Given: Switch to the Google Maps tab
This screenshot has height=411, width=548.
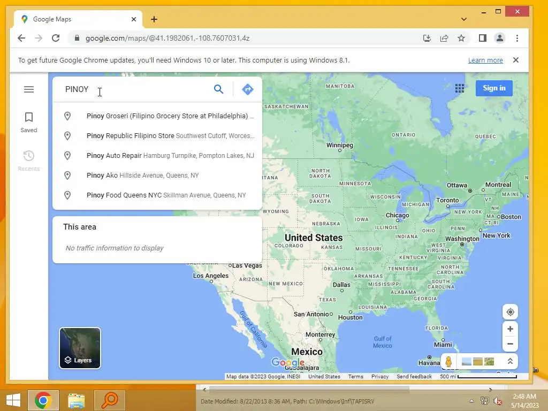Looking at the screenshot, I should [78, 19].
